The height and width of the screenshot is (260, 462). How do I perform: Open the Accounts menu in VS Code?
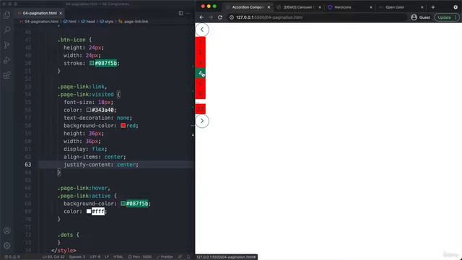tap(7, 230)
